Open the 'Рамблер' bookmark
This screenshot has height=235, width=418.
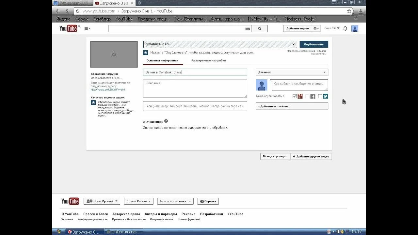point(102,19)
